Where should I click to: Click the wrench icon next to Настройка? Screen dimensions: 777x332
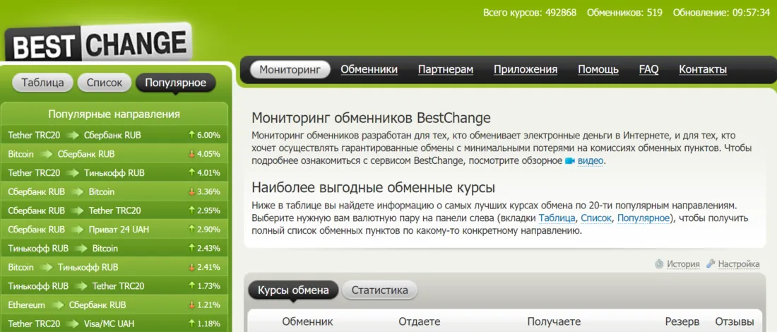[x=711, y=264]
